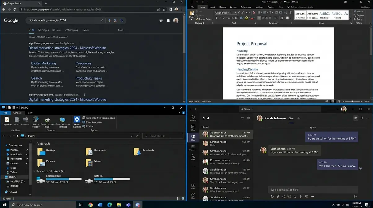
Task: Click the red font color button
Action: click(252, 18)
